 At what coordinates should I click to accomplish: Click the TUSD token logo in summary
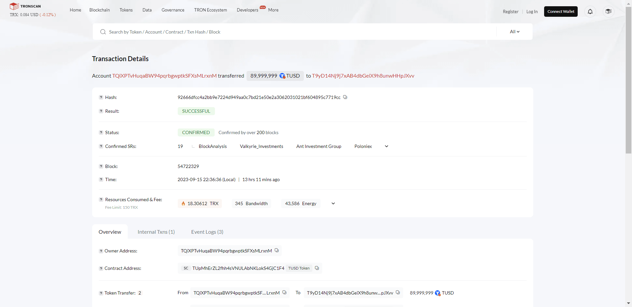[282, 76]
